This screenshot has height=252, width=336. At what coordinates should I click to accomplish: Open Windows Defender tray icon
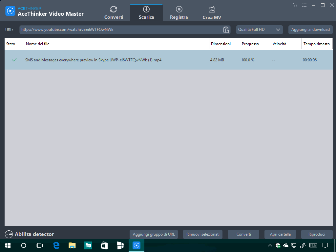[278, 245]
